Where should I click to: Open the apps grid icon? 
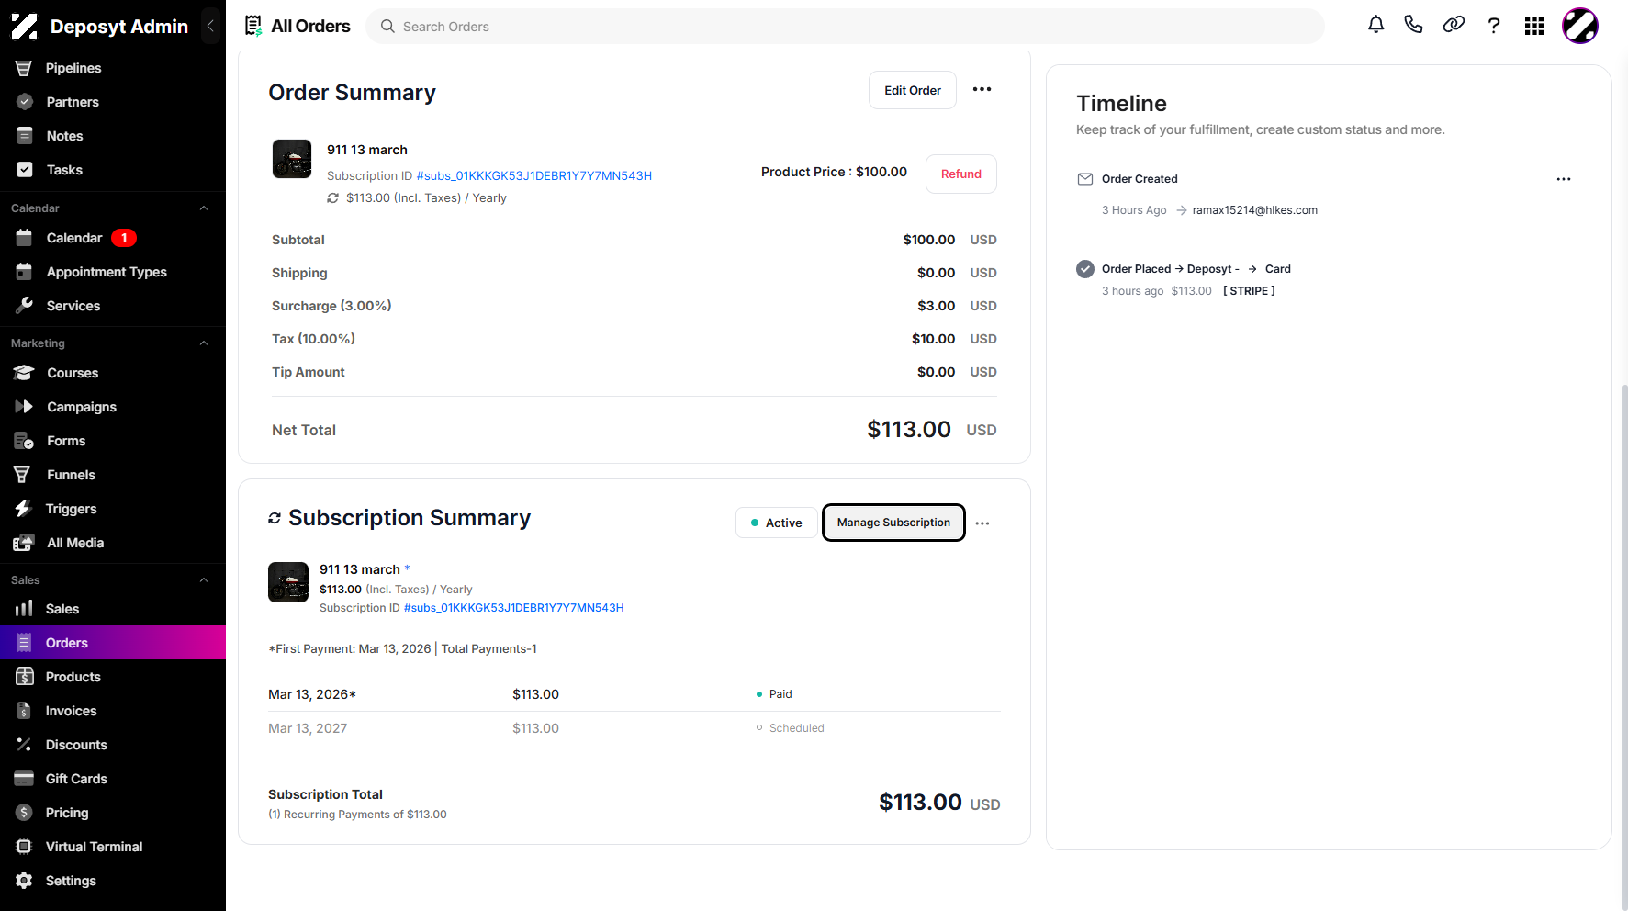click(1534, 26)
